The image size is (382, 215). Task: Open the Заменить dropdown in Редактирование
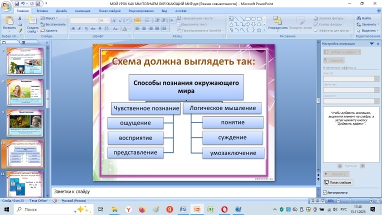pyautogui.click(x=368, y=24)
